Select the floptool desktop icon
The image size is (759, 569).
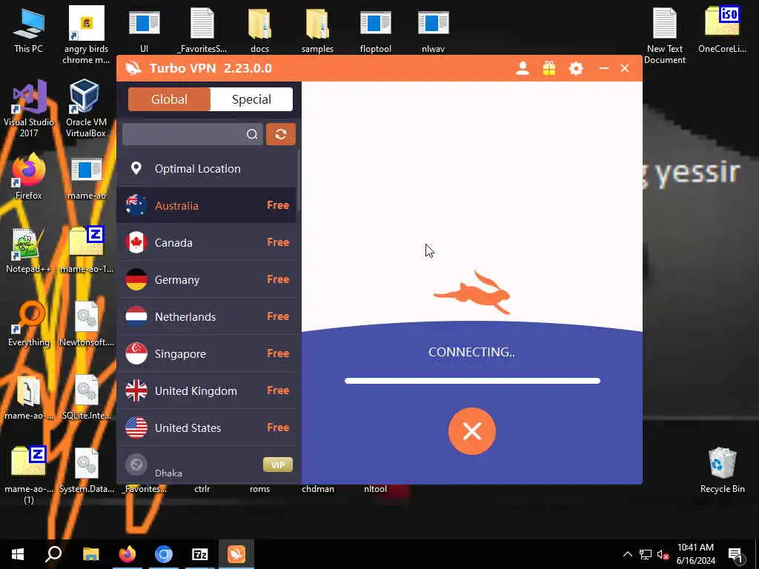[376, 30]
